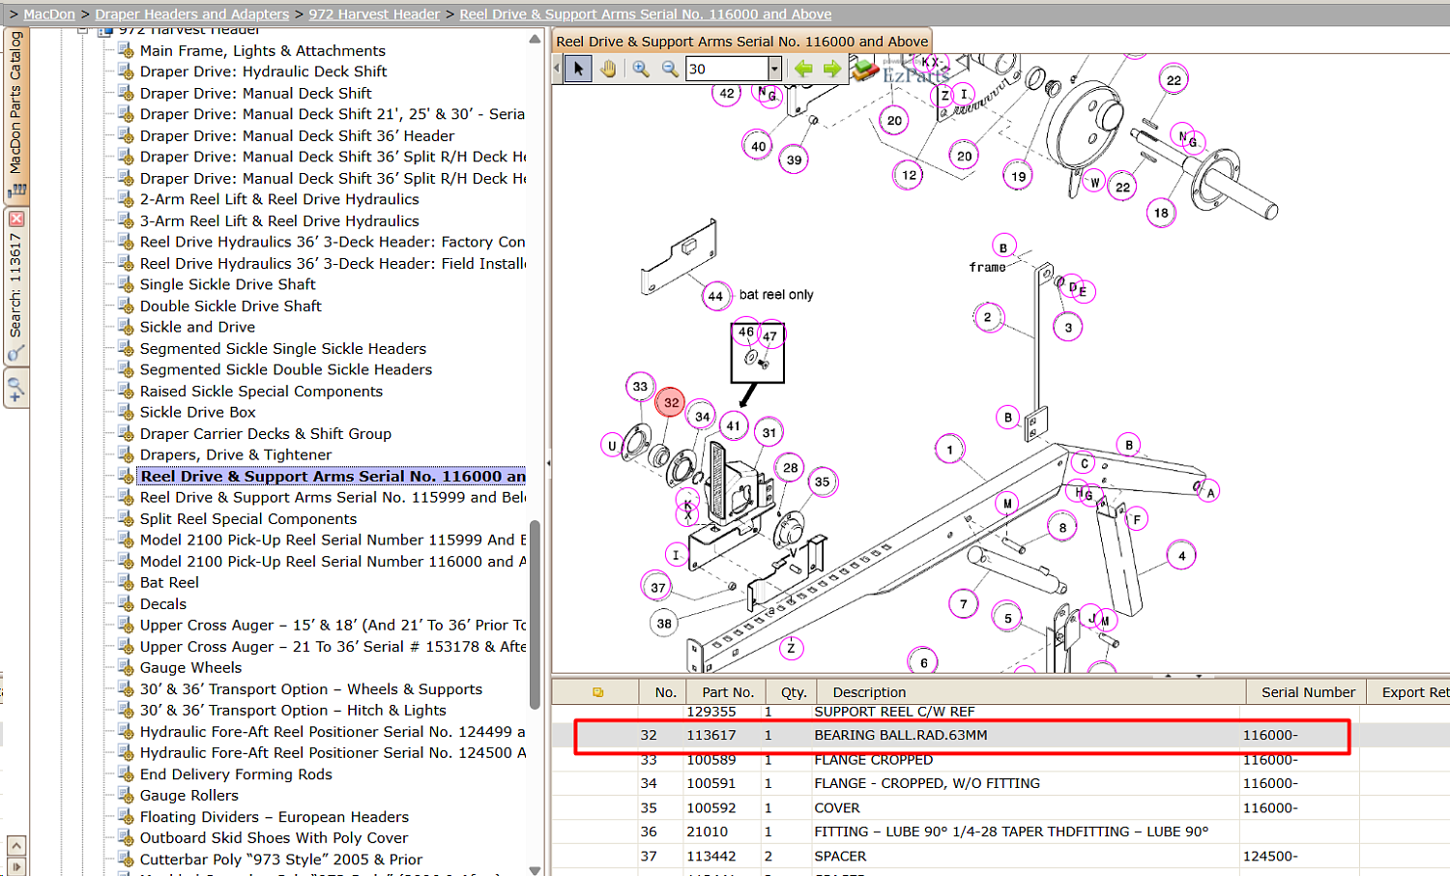1450x876 pixels.
Task: Click the EzParts logo icon
Action: (865, 70)
